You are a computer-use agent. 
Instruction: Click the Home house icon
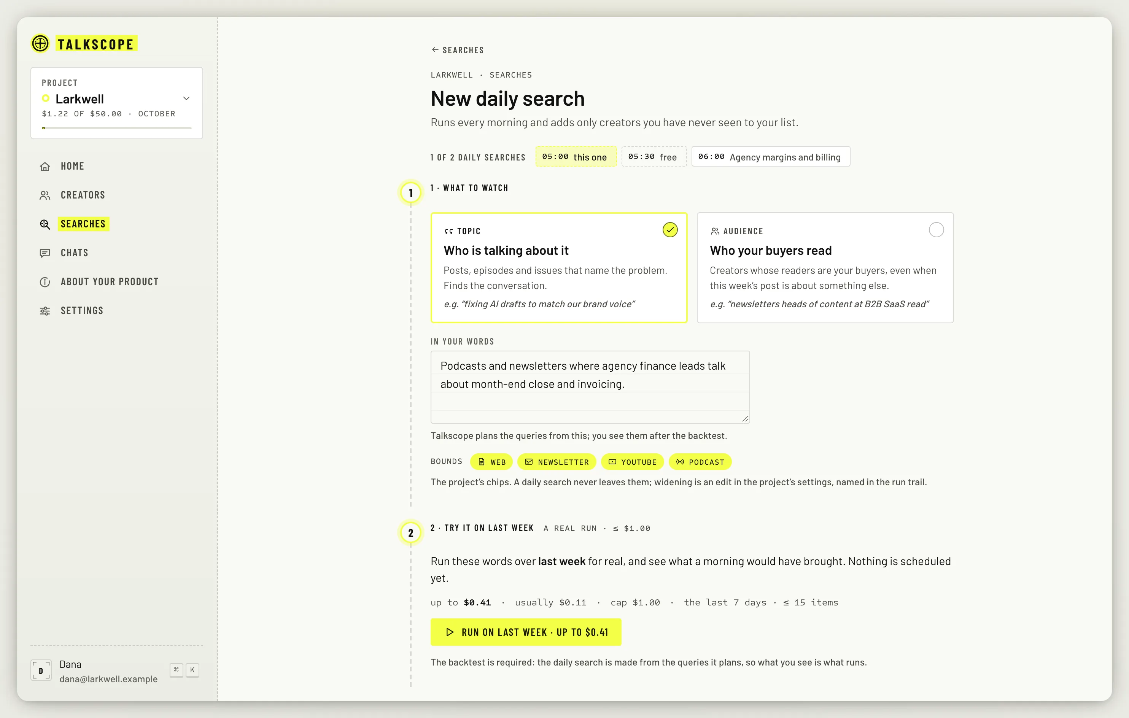(45, 166)
